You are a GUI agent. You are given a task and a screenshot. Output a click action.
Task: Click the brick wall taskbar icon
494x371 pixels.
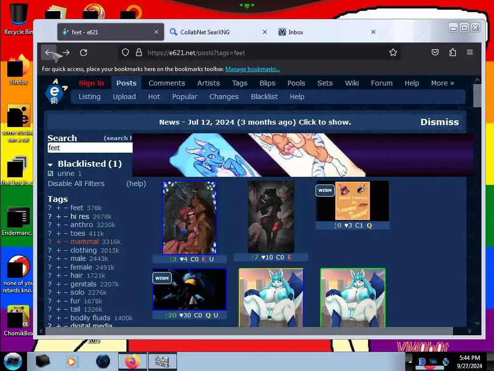pos(162,361)
